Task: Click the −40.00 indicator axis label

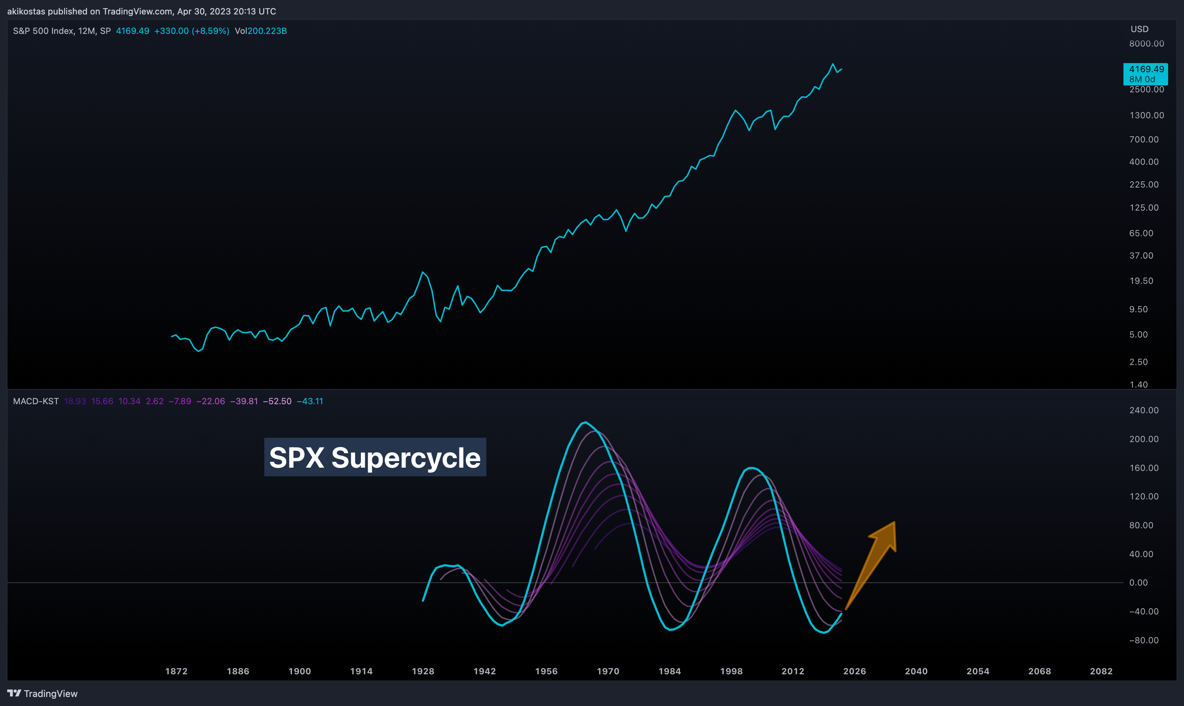Action: tap(1144, 612)
